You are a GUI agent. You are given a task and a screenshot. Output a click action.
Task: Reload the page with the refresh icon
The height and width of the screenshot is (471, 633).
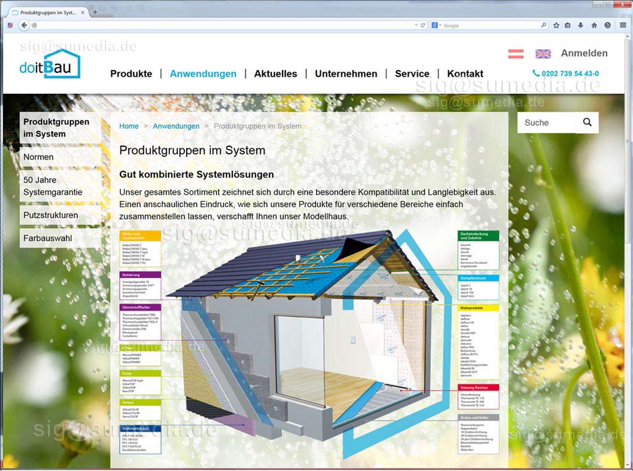click(423, 25)
